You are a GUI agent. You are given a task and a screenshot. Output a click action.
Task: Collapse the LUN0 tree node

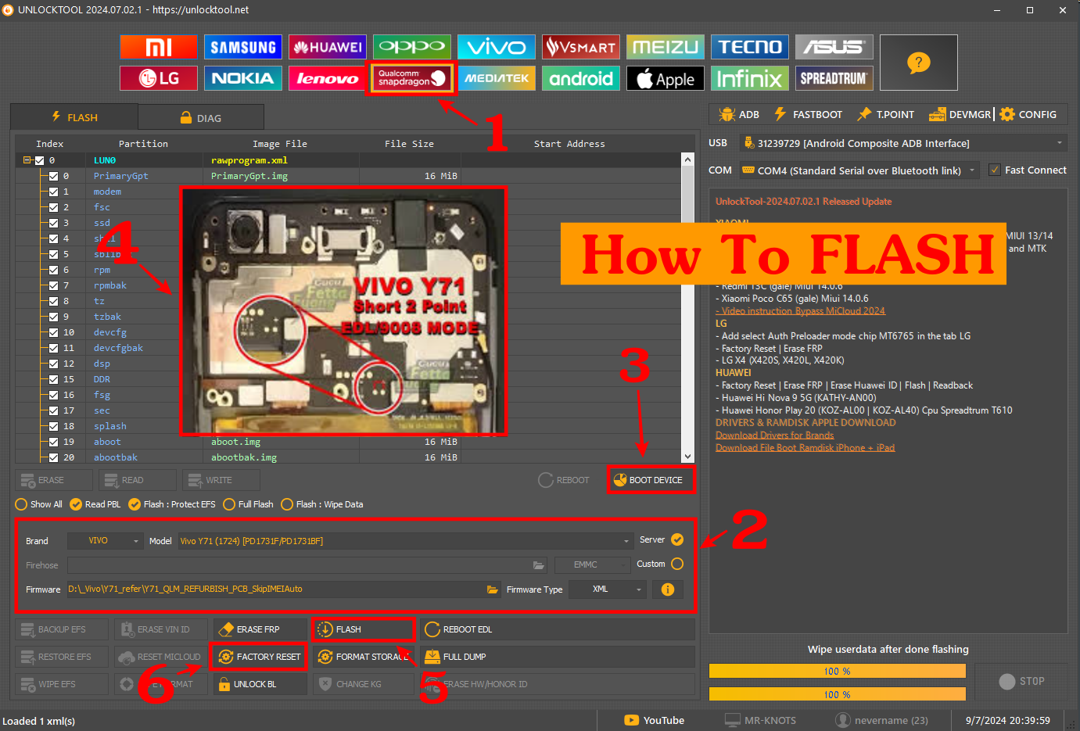(x=27, y=160)
